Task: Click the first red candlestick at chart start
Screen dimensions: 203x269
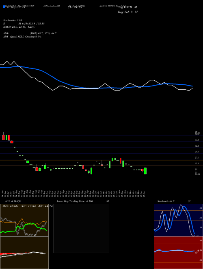Action: pos(3,137)
